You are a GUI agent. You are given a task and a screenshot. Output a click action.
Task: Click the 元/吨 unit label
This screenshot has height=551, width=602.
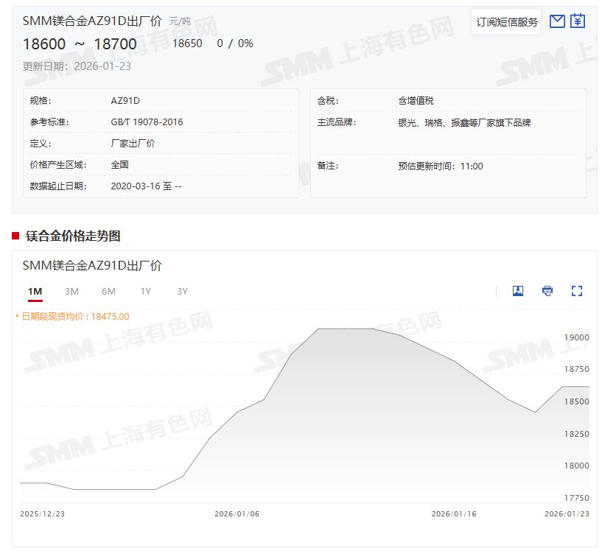click(x=180, y=21)
